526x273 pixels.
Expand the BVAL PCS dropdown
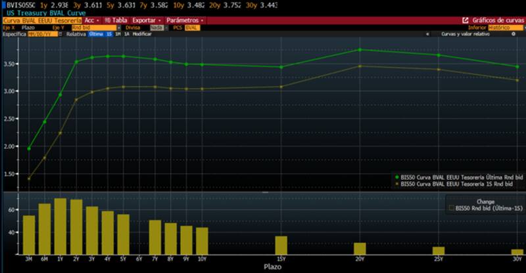click(x=192, y=28)
